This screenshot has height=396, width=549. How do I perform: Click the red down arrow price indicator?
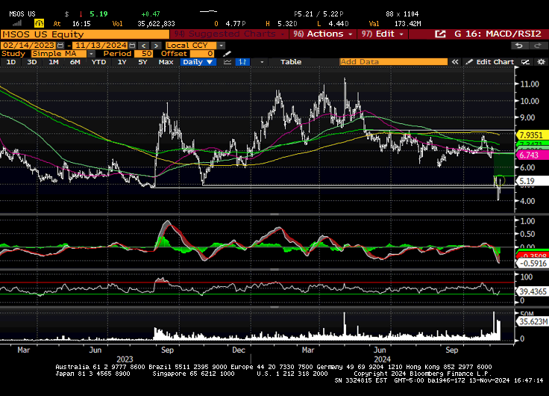pos(81,14)
